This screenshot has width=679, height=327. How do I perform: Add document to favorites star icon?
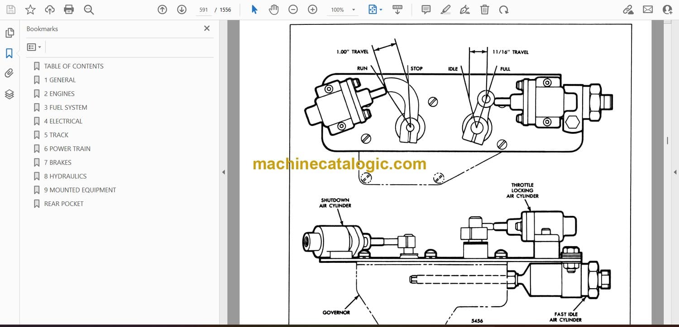tap(30, 9)
